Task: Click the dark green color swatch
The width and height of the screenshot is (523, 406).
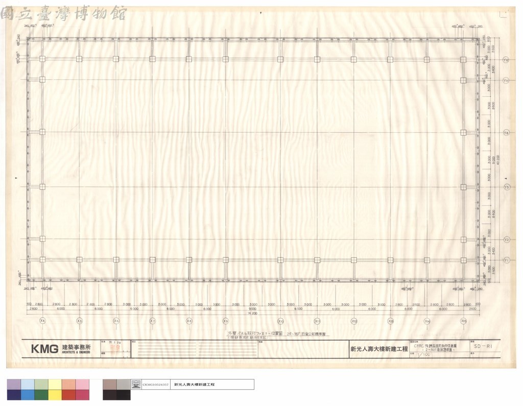Action: pos(41,395)
